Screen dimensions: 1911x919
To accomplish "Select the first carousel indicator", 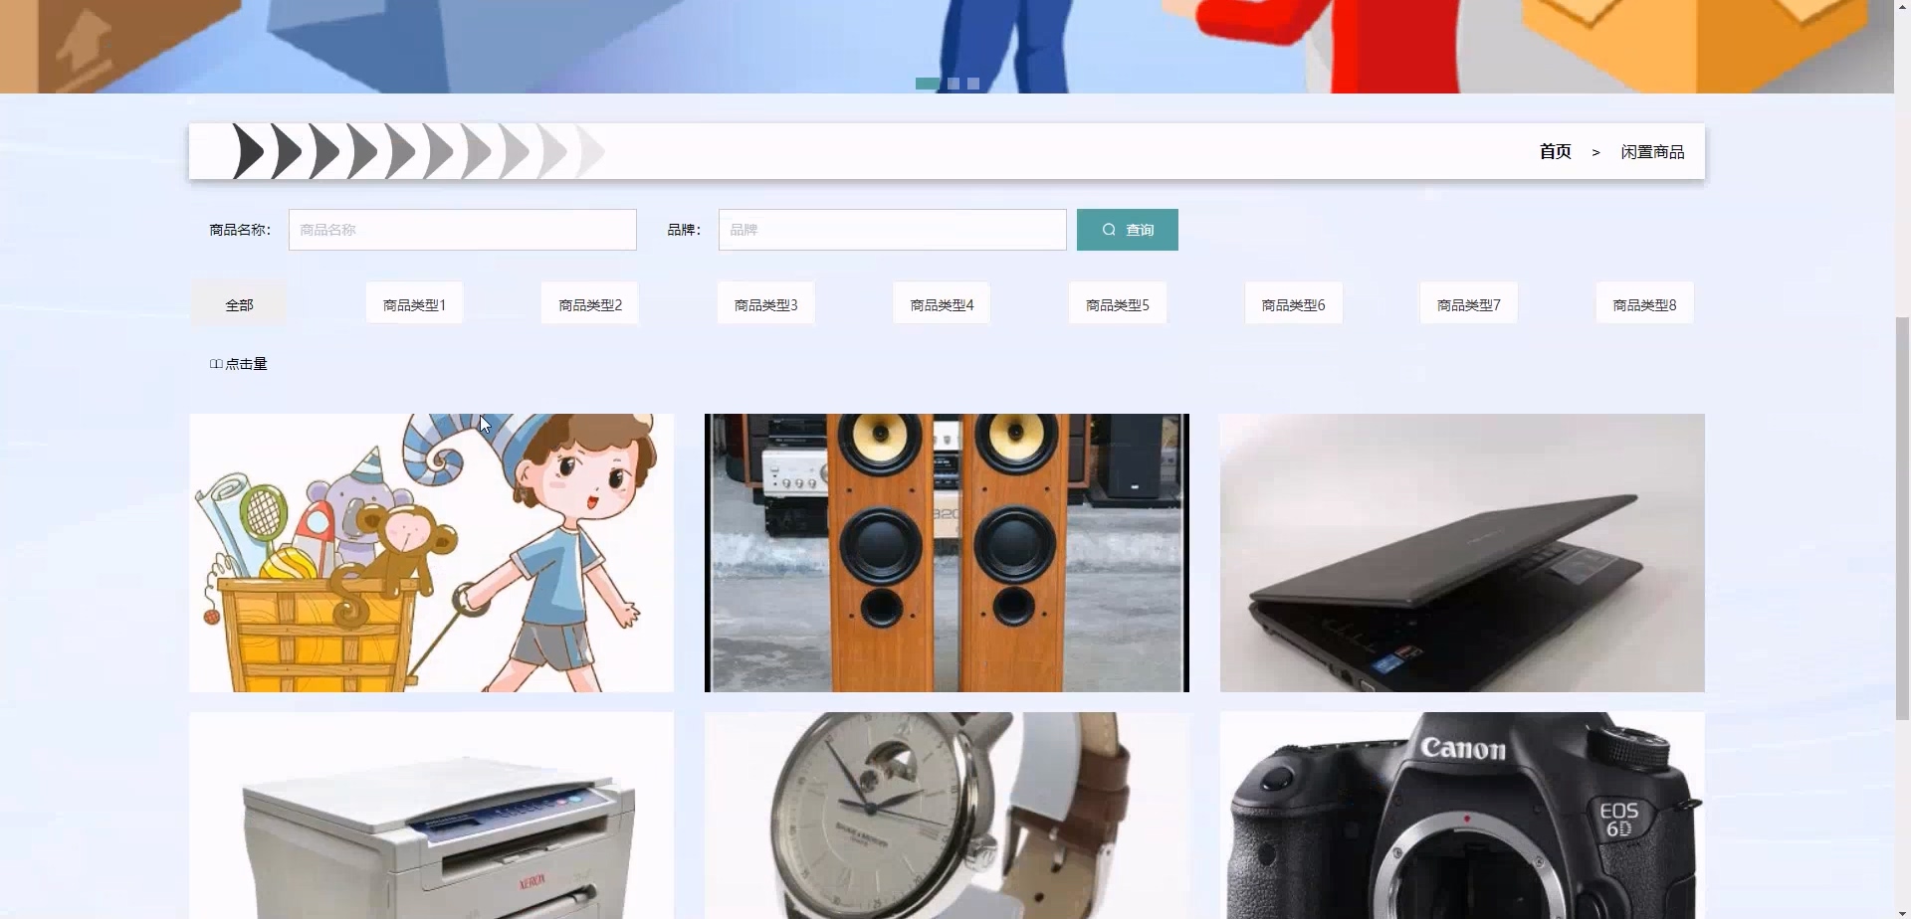I will click(x=928, y=84).
